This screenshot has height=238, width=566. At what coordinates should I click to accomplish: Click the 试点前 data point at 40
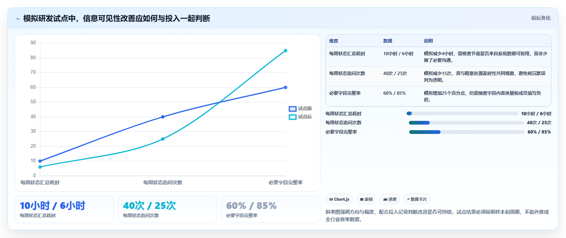163,117
